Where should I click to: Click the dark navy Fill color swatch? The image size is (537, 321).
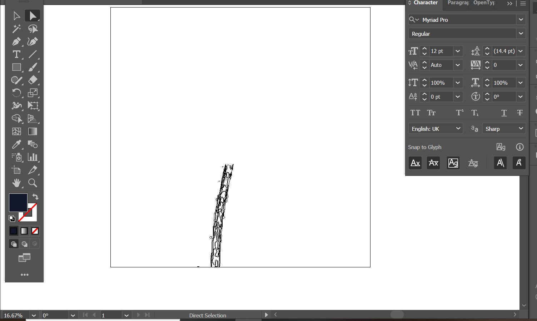(x=18, y=203)
